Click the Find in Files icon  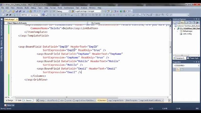click(x=73, y=11)
